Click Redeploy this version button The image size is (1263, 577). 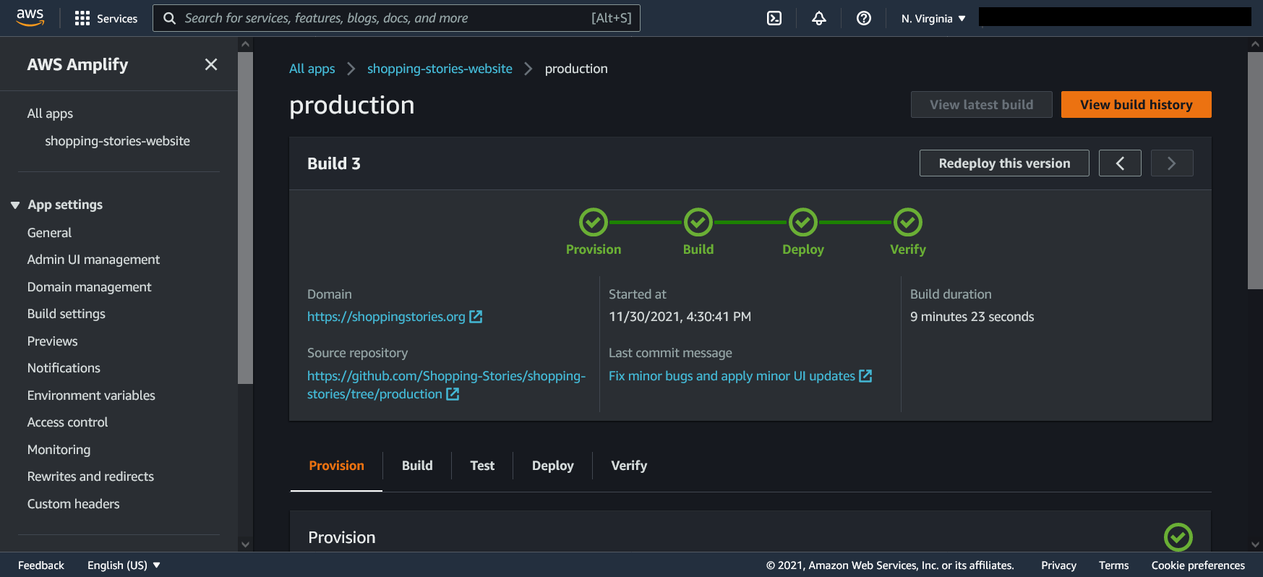(1004, 163)
